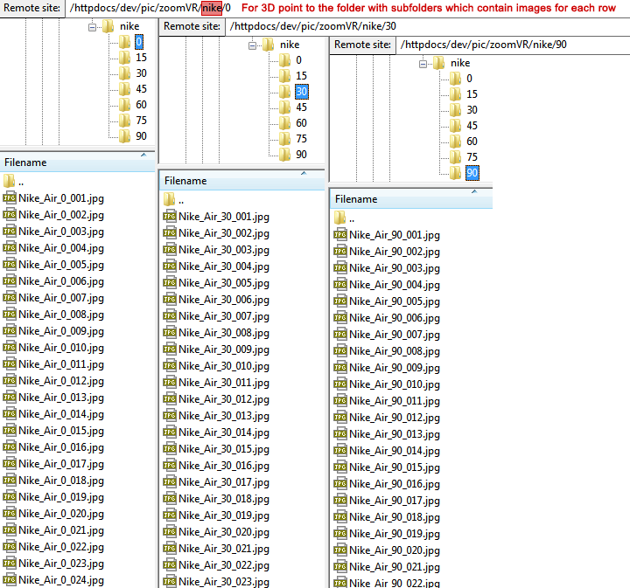
Task: Click JPG icon of Nike_Air_90_001.jpg
Action: 339,235
